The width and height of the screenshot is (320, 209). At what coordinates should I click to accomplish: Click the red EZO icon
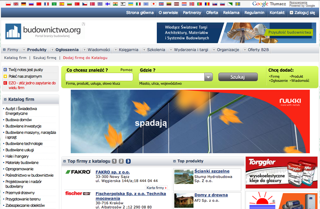click(x=5, y=83)
